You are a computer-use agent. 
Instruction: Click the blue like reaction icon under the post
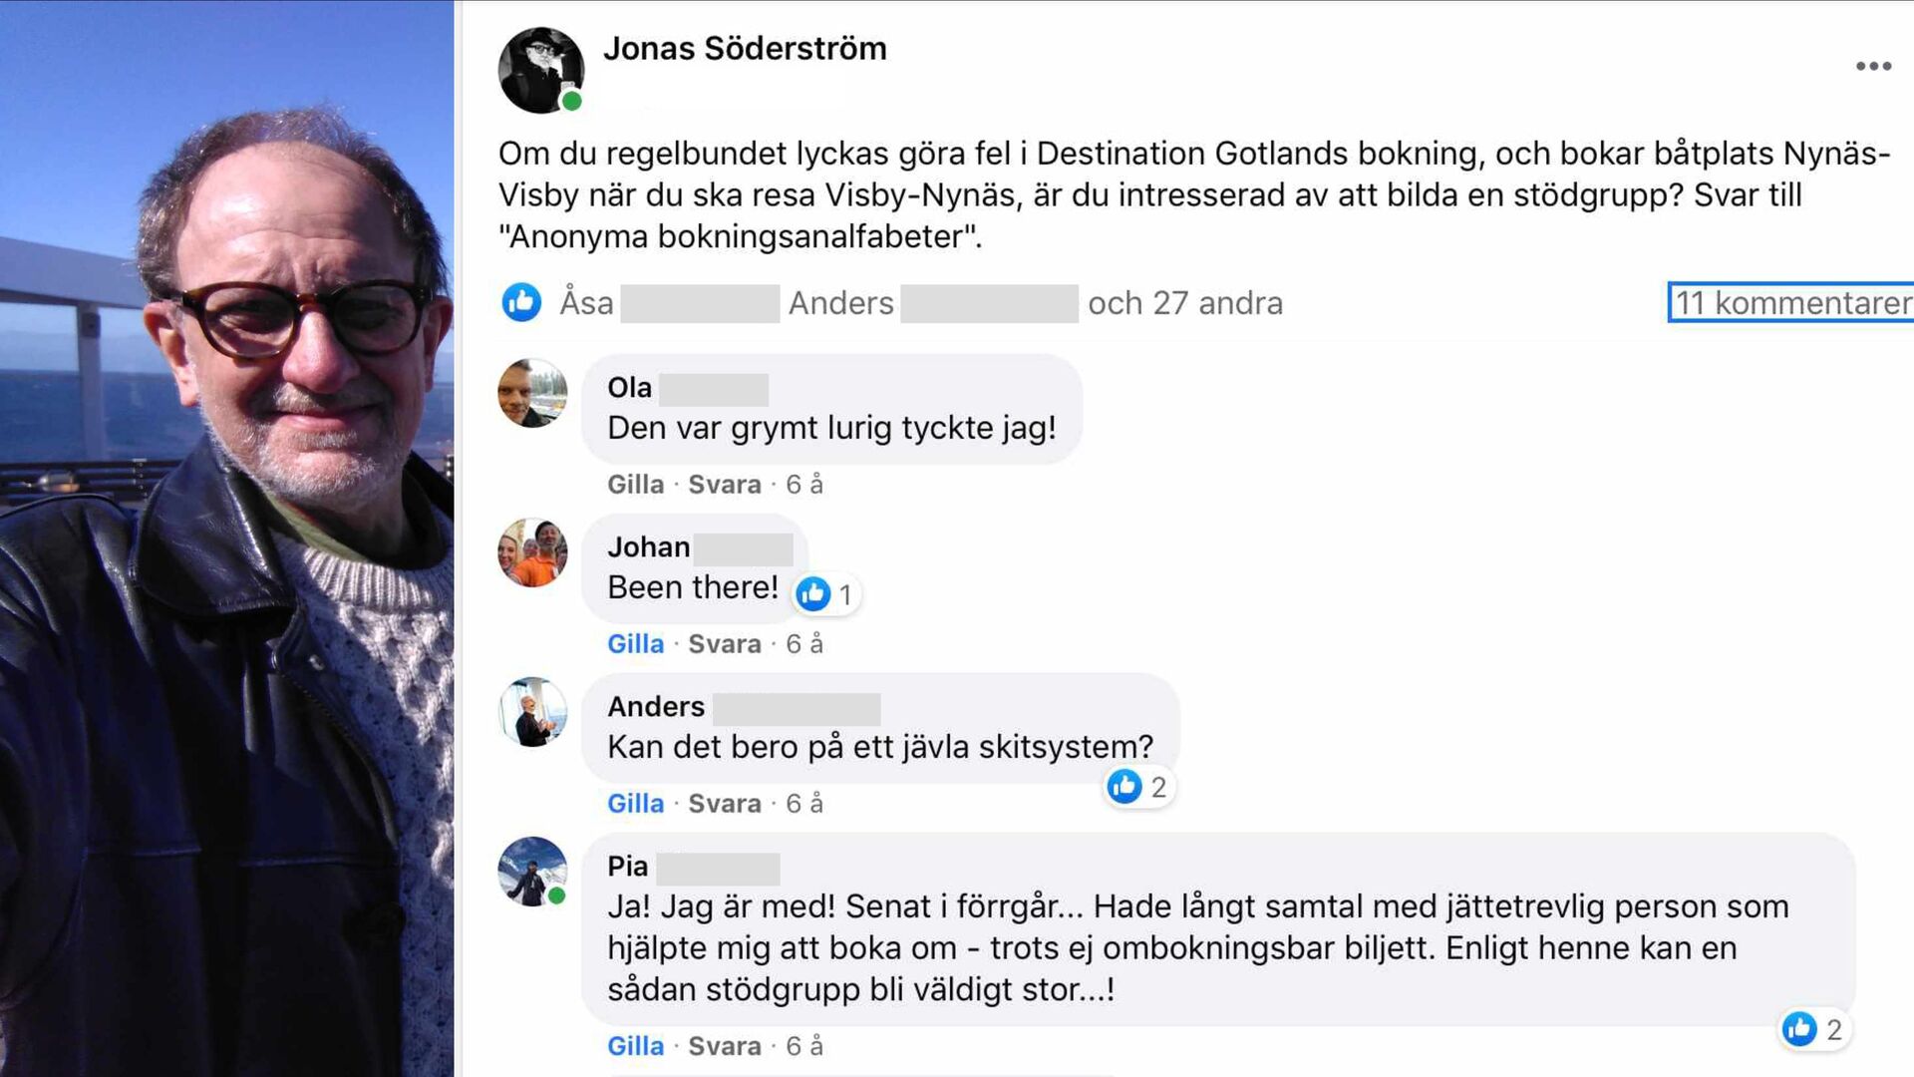[521, 302]
